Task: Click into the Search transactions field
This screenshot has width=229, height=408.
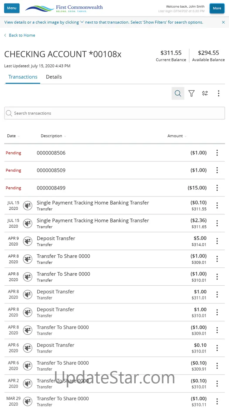Action: coord(114,113)
